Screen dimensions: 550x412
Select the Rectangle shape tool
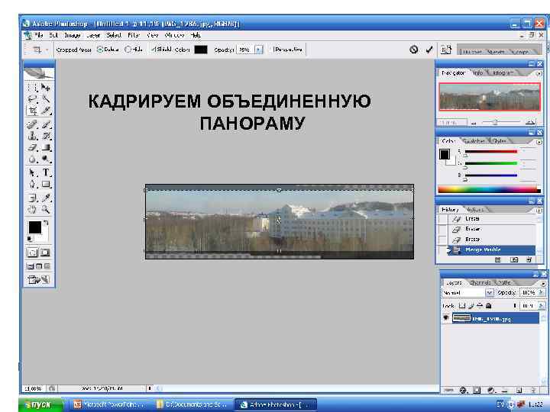click(46, 185)
